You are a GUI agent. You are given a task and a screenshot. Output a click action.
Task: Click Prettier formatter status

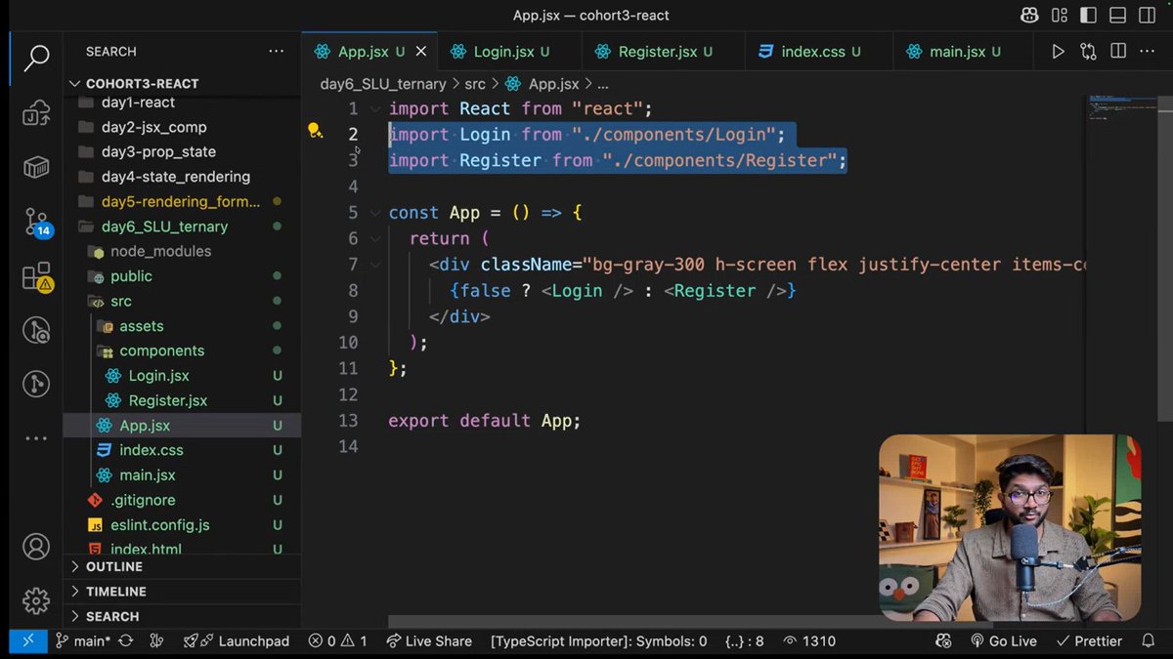(x=1088, y=641)
